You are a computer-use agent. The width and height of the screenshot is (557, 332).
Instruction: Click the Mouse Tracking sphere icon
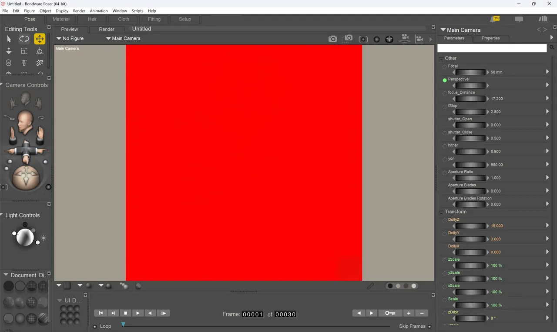376,39
